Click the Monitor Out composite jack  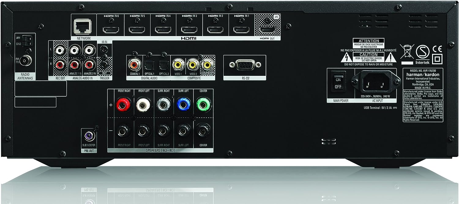[208, 65]
